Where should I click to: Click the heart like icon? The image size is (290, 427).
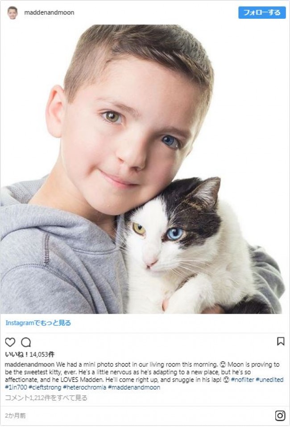point(10,342)
